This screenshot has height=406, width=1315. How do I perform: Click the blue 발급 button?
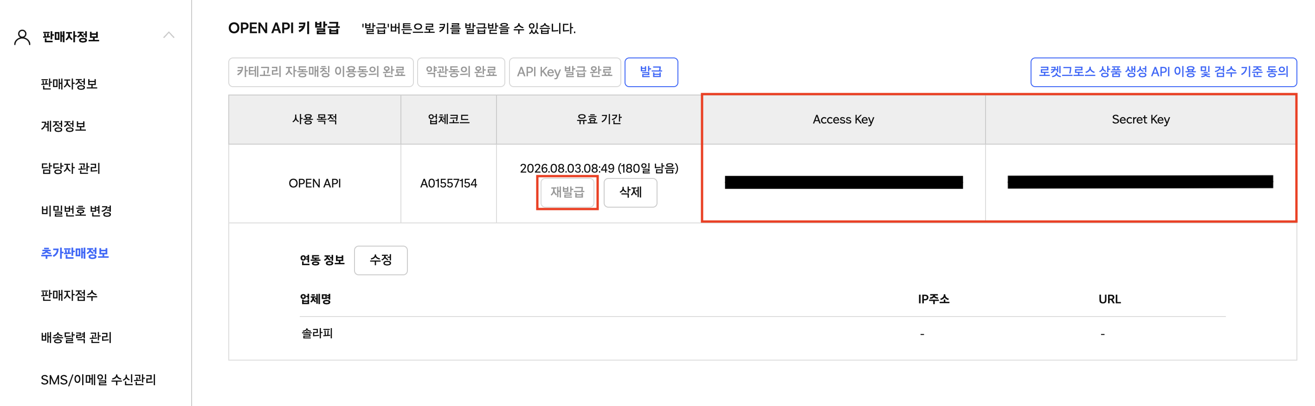651,72
